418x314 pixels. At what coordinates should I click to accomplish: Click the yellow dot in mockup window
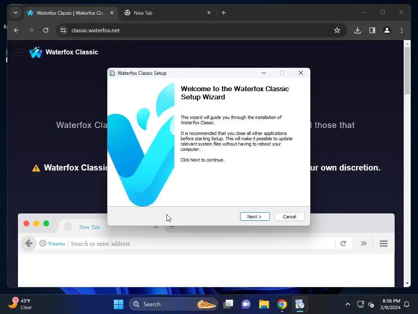point(36,224)
